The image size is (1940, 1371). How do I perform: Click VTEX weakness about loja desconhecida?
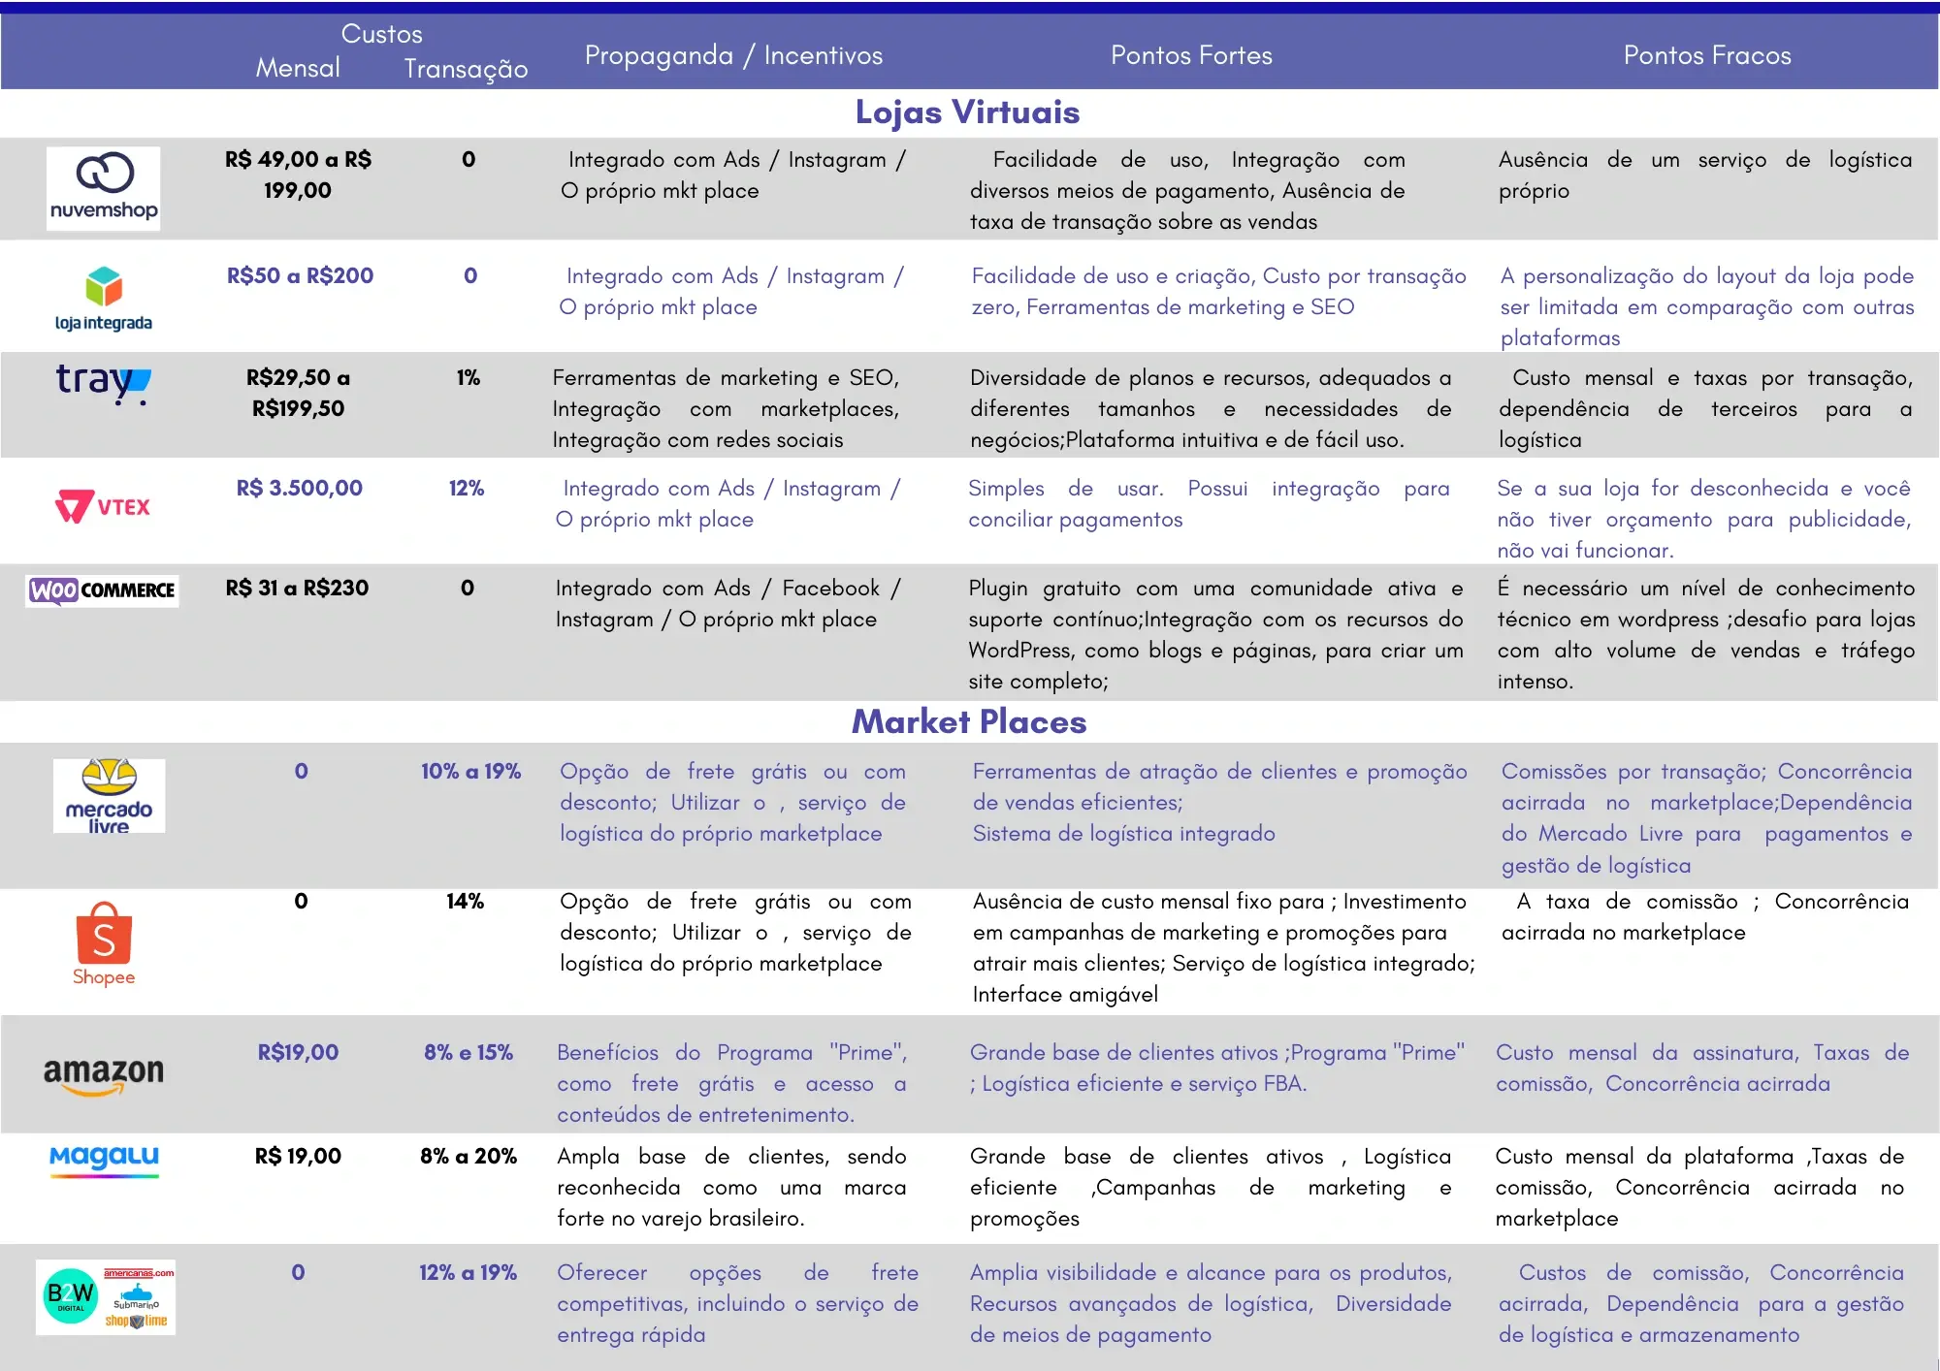tap(1703, 519)
